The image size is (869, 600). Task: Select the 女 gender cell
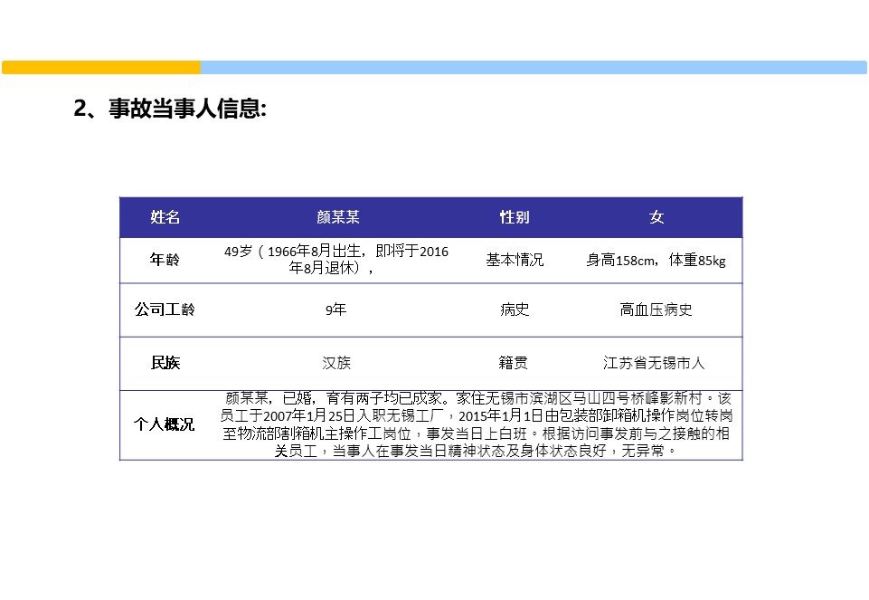click(x=656, y=217)
